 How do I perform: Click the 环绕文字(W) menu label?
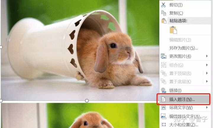pyautogui.click(x=181, y=108)
